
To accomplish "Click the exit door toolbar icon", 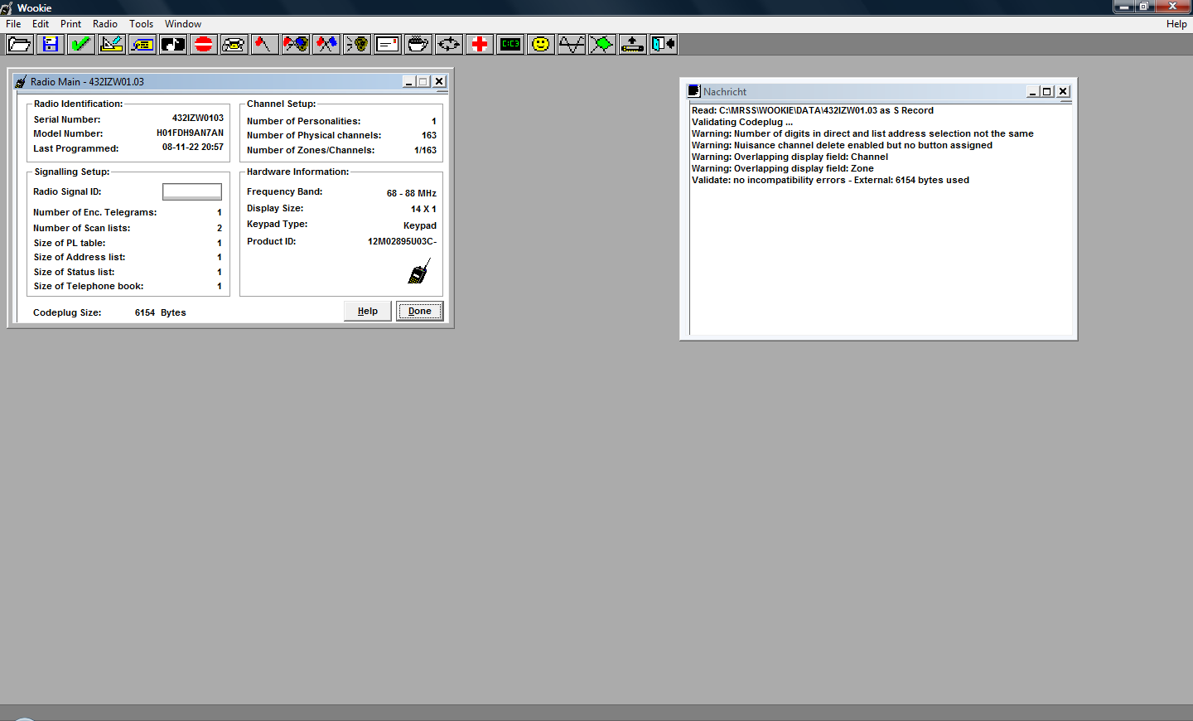I will tap(664, 44).
